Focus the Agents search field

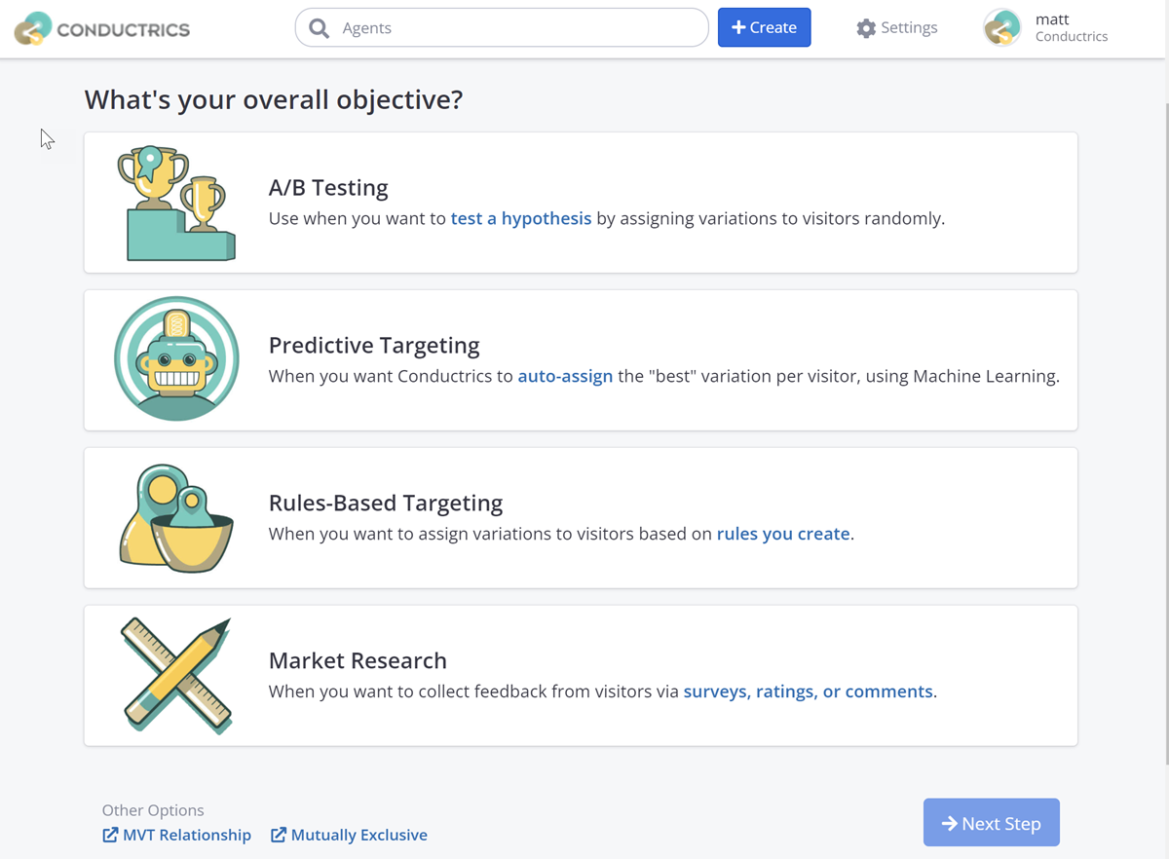[516, 28]
